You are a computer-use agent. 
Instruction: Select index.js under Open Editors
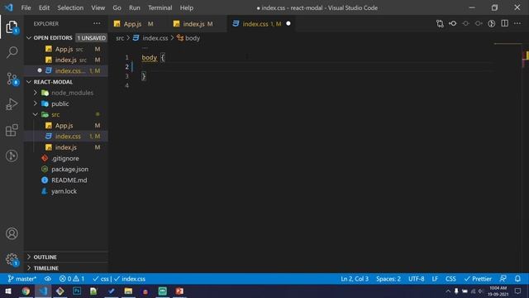[x=66, y=60]
